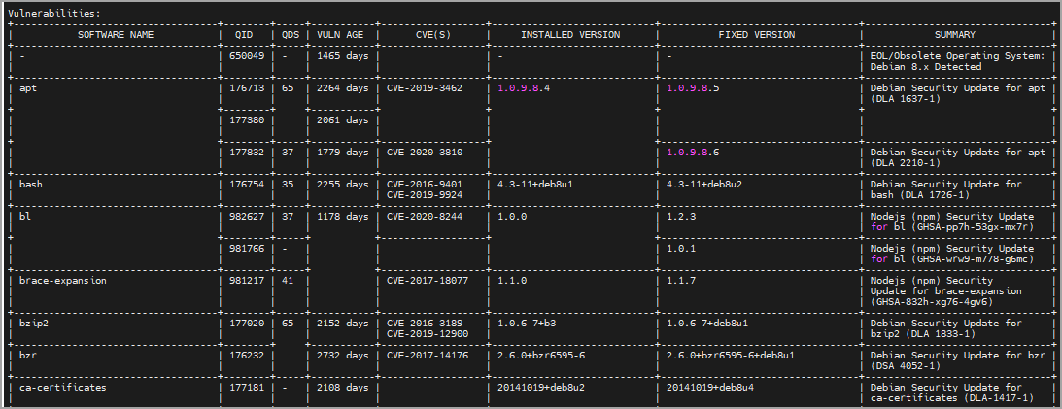1062x409 pixels.
Task: Select the 'bl' software name
Action: 25,216
